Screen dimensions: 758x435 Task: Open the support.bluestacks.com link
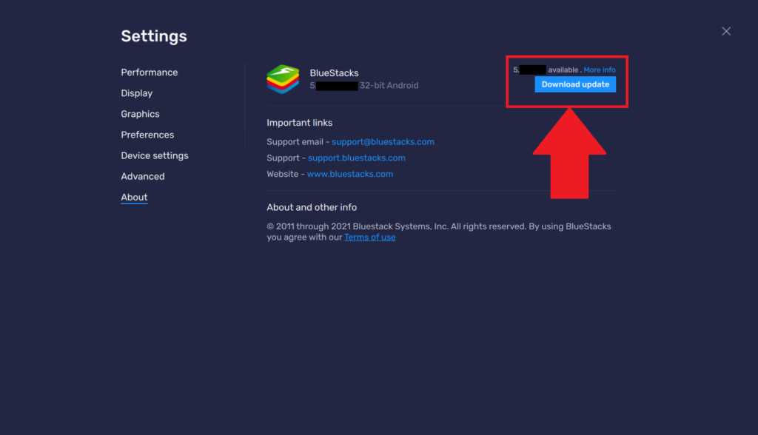click(x=357, y=158)
